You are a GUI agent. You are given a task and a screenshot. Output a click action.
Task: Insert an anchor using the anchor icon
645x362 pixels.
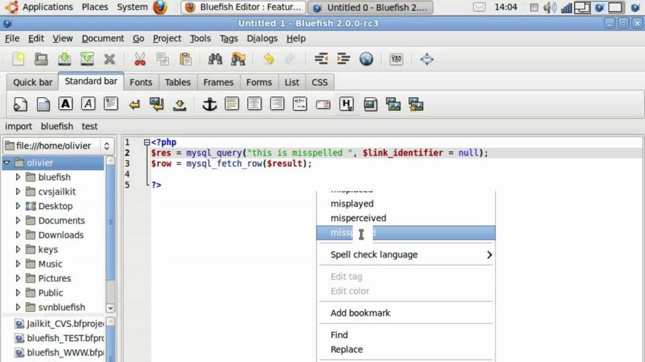209,104
